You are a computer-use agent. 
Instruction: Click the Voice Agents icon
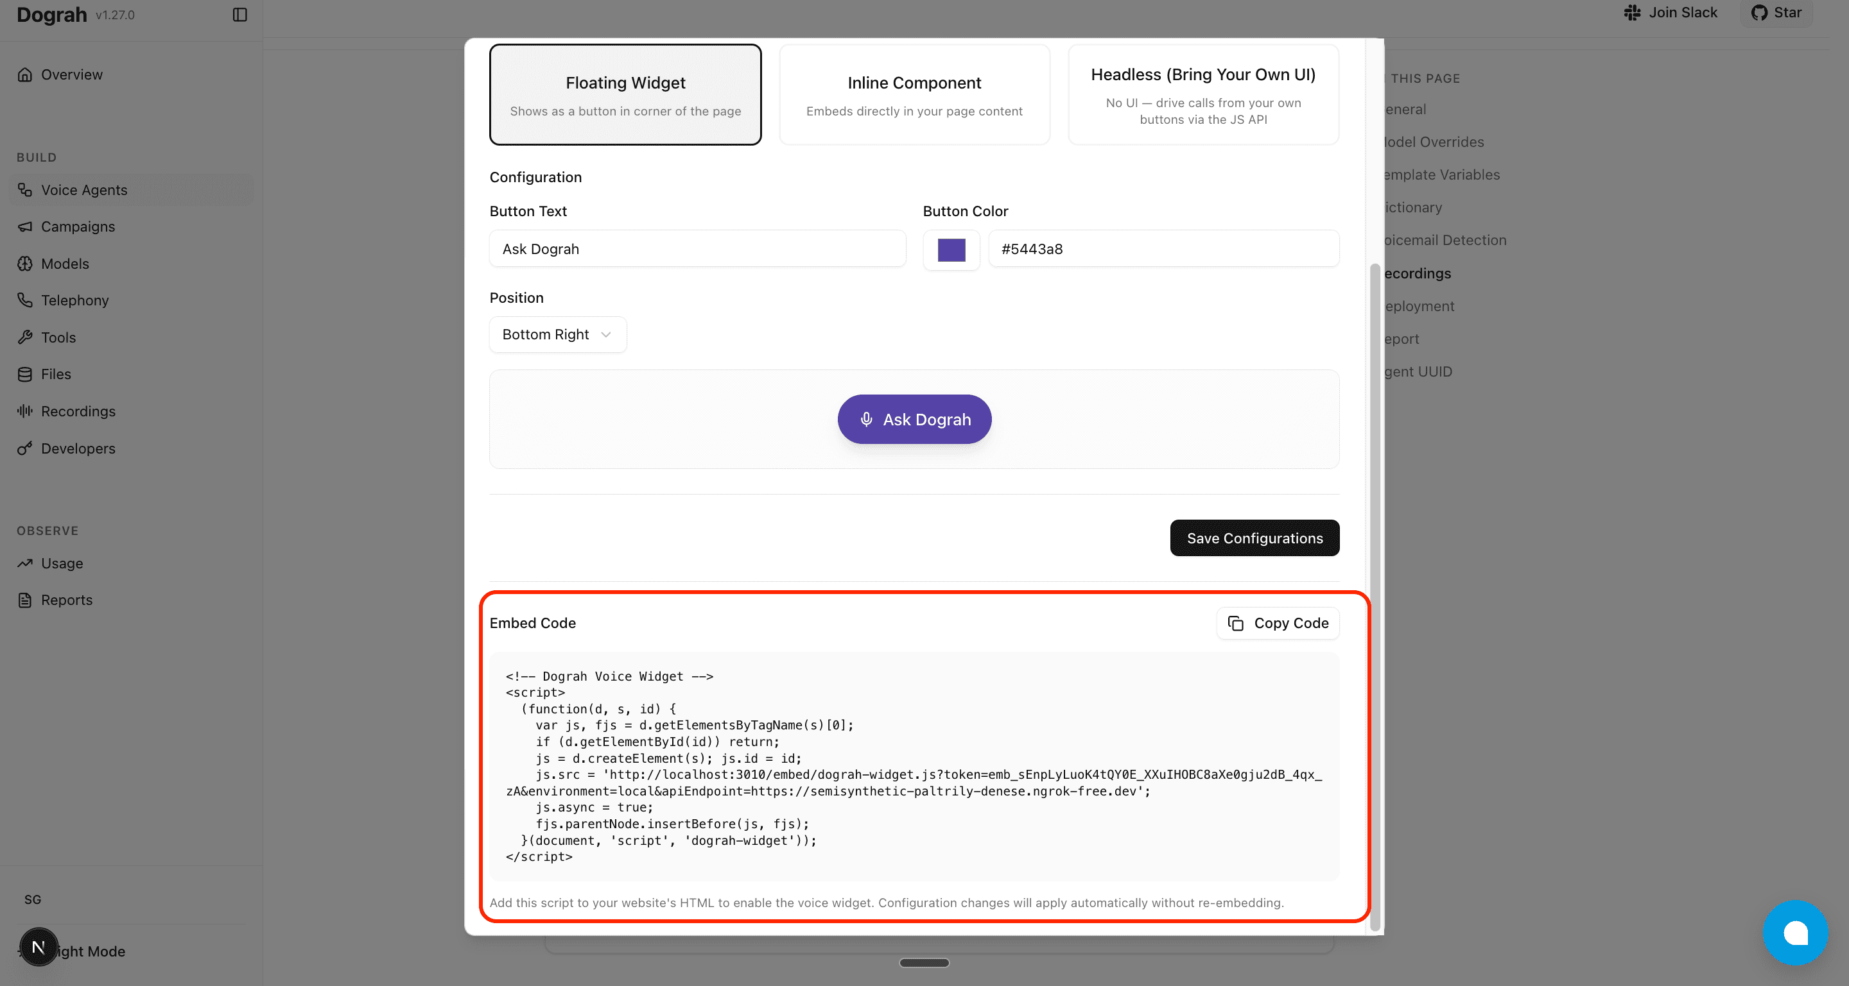pyautogui.click(x=25, y=190)
